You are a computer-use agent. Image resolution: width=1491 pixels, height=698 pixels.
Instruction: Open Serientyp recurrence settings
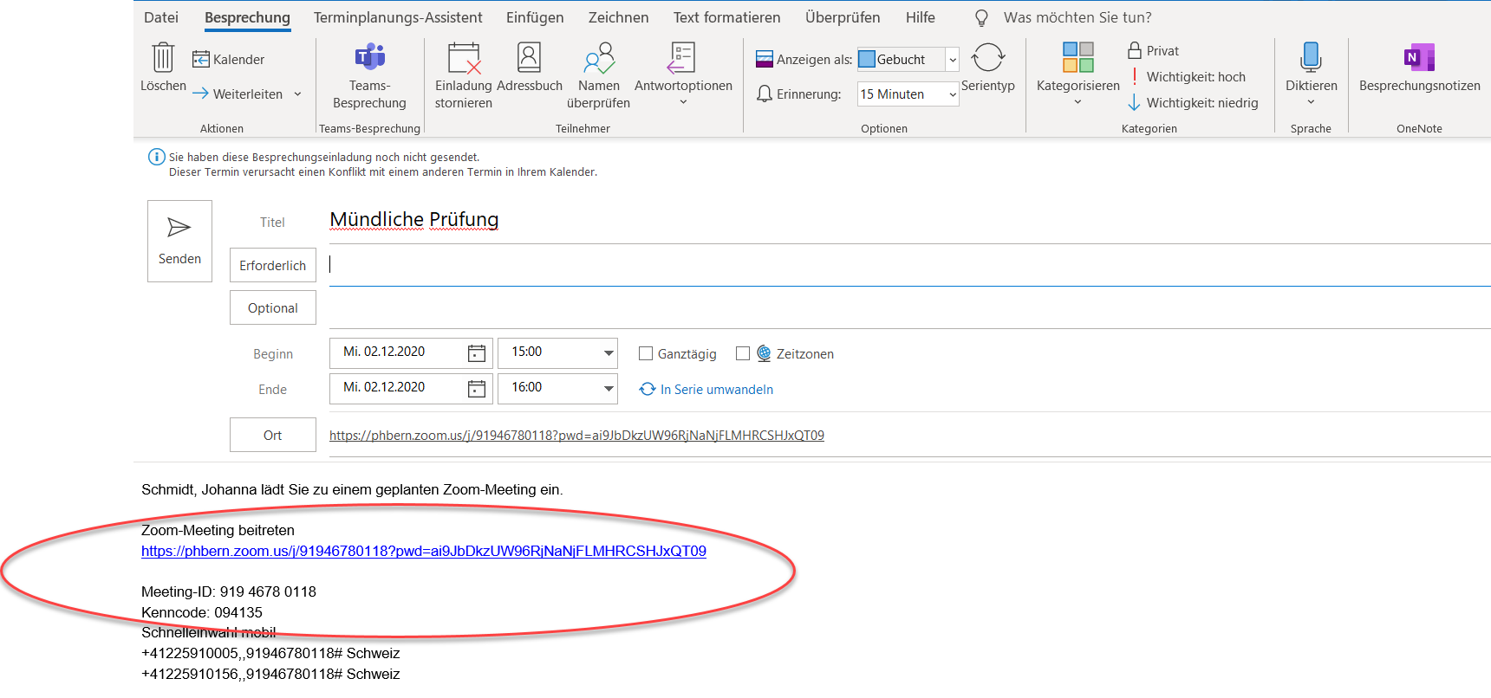click(x=987, y=58)
